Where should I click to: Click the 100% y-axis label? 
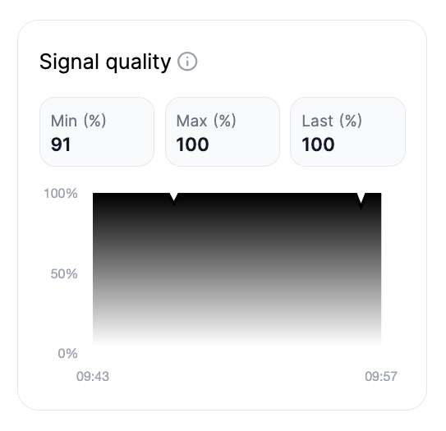coord(61,194)
